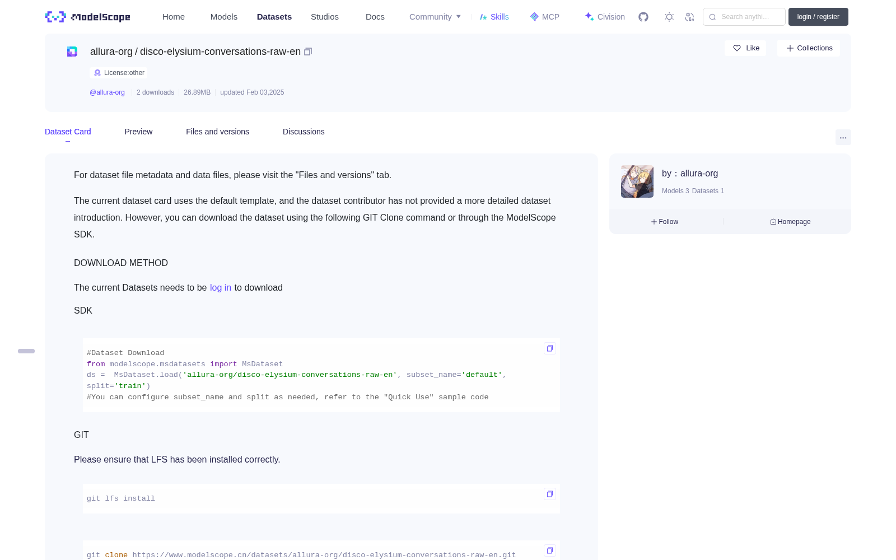
Task: Focus the search anything field
Action: [744, 17]
